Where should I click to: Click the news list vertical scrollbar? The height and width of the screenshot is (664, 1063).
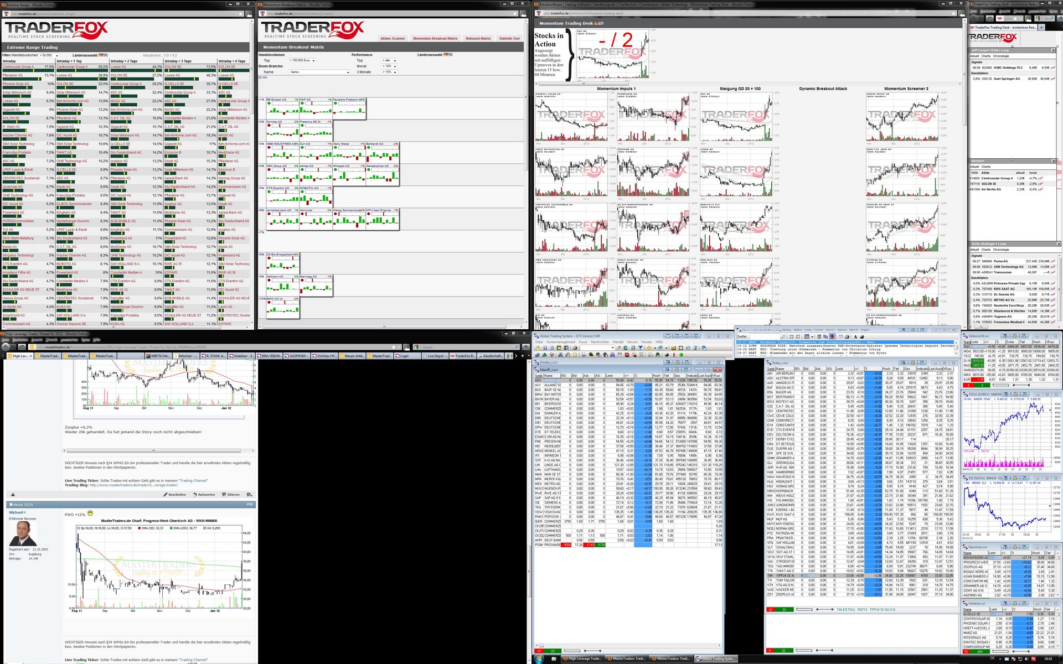(956, 348)
